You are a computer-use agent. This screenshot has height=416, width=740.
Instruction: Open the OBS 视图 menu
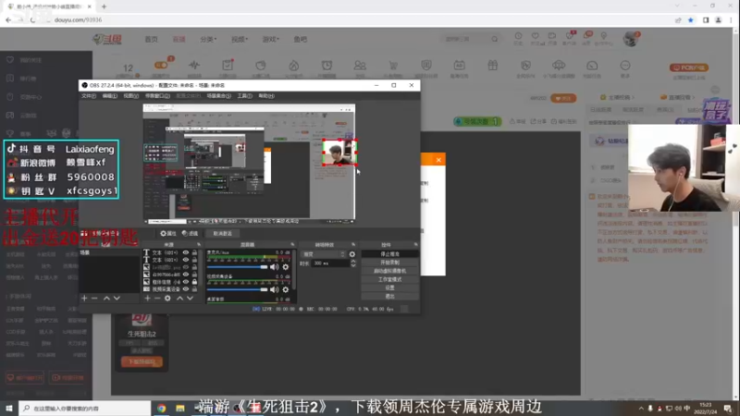pyautogui.click(x=130, y=96)
